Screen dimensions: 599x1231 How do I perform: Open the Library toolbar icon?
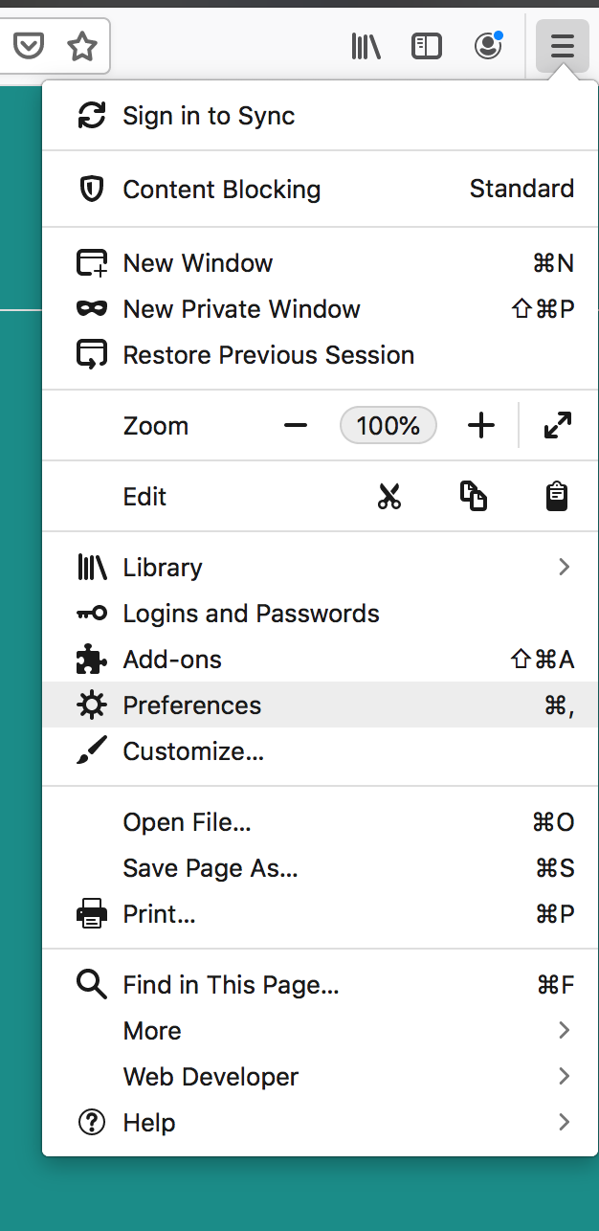(366, 46)
